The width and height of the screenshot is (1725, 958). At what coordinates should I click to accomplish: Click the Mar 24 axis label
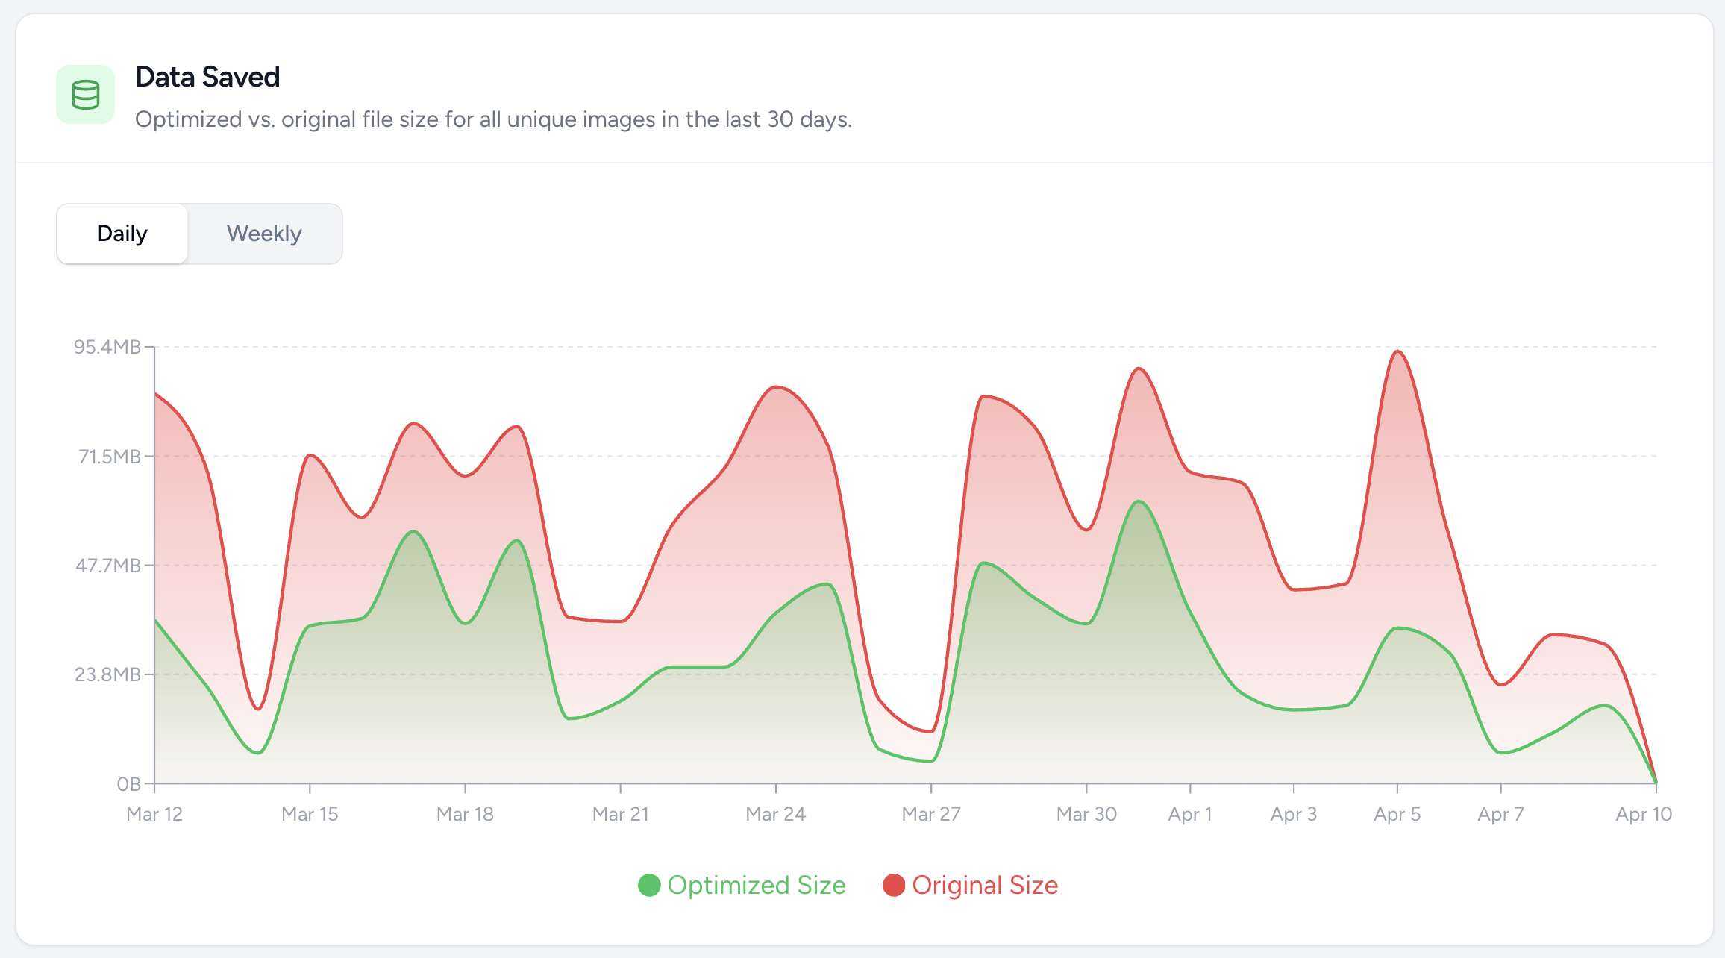point(776,814)
